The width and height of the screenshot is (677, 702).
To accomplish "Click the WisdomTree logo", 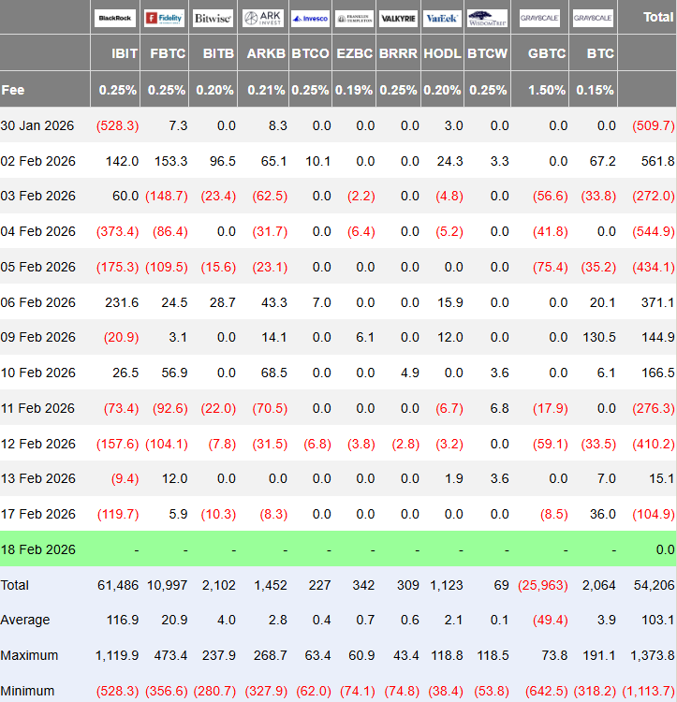I will (487, 19).
